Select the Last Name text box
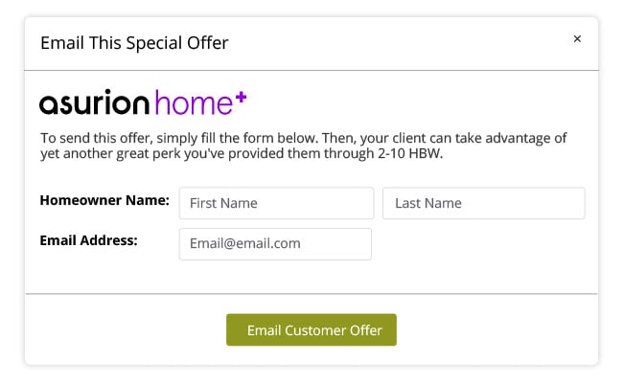The height and width of the screenshot is (383, 623). point(483,203)
